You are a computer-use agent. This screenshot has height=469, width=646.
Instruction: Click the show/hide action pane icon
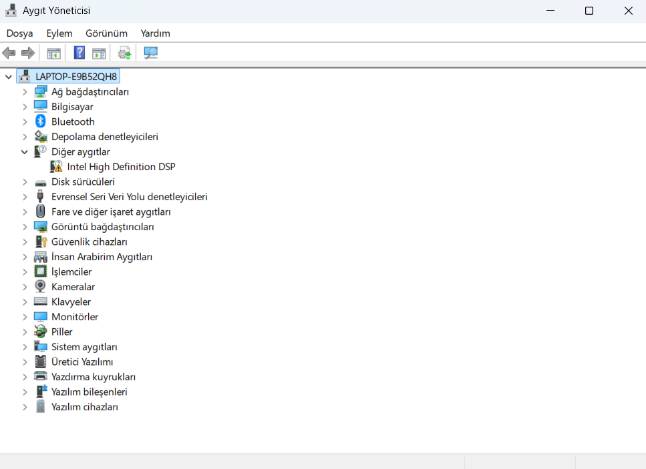coord(99,53)
